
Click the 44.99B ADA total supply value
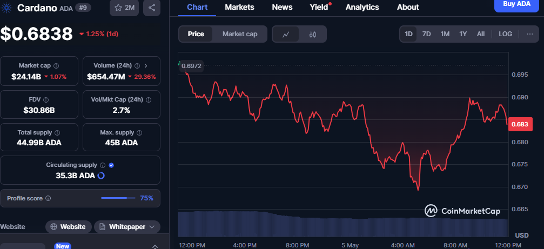tap(39, 143)
